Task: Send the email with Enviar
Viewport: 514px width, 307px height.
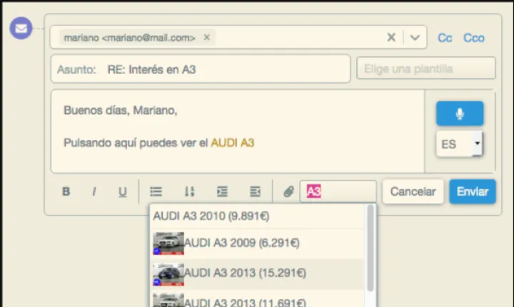Action: click(473, 192)
